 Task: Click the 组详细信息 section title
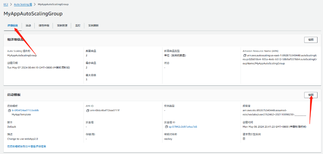pos(16,40)
